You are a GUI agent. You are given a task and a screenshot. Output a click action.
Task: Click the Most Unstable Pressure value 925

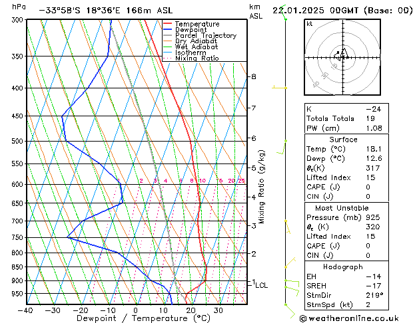373,217
